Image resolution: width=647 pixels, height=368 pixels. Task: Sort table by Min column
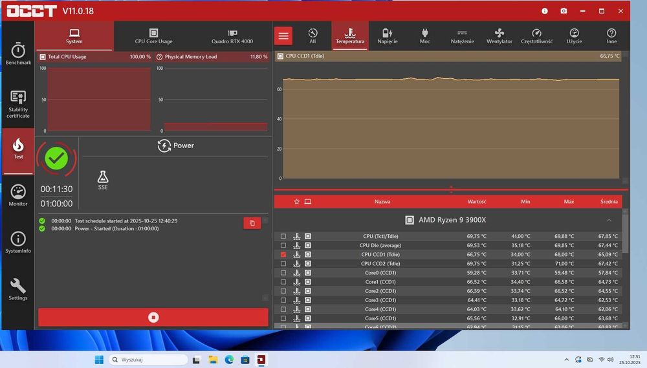click(525, 202)
